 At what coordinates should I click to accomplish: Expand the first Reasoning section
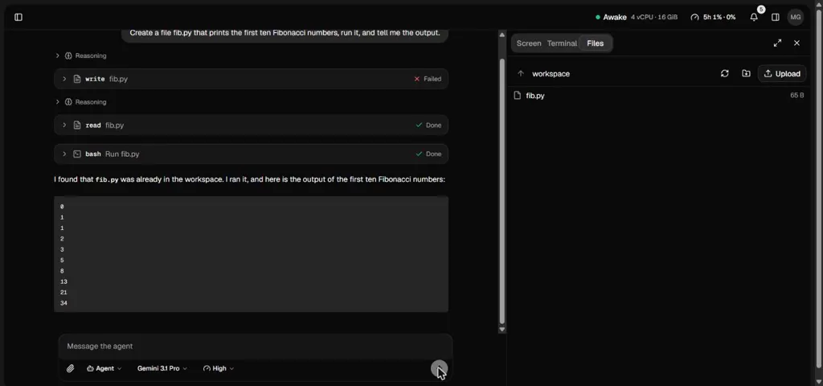pos(58,55)
